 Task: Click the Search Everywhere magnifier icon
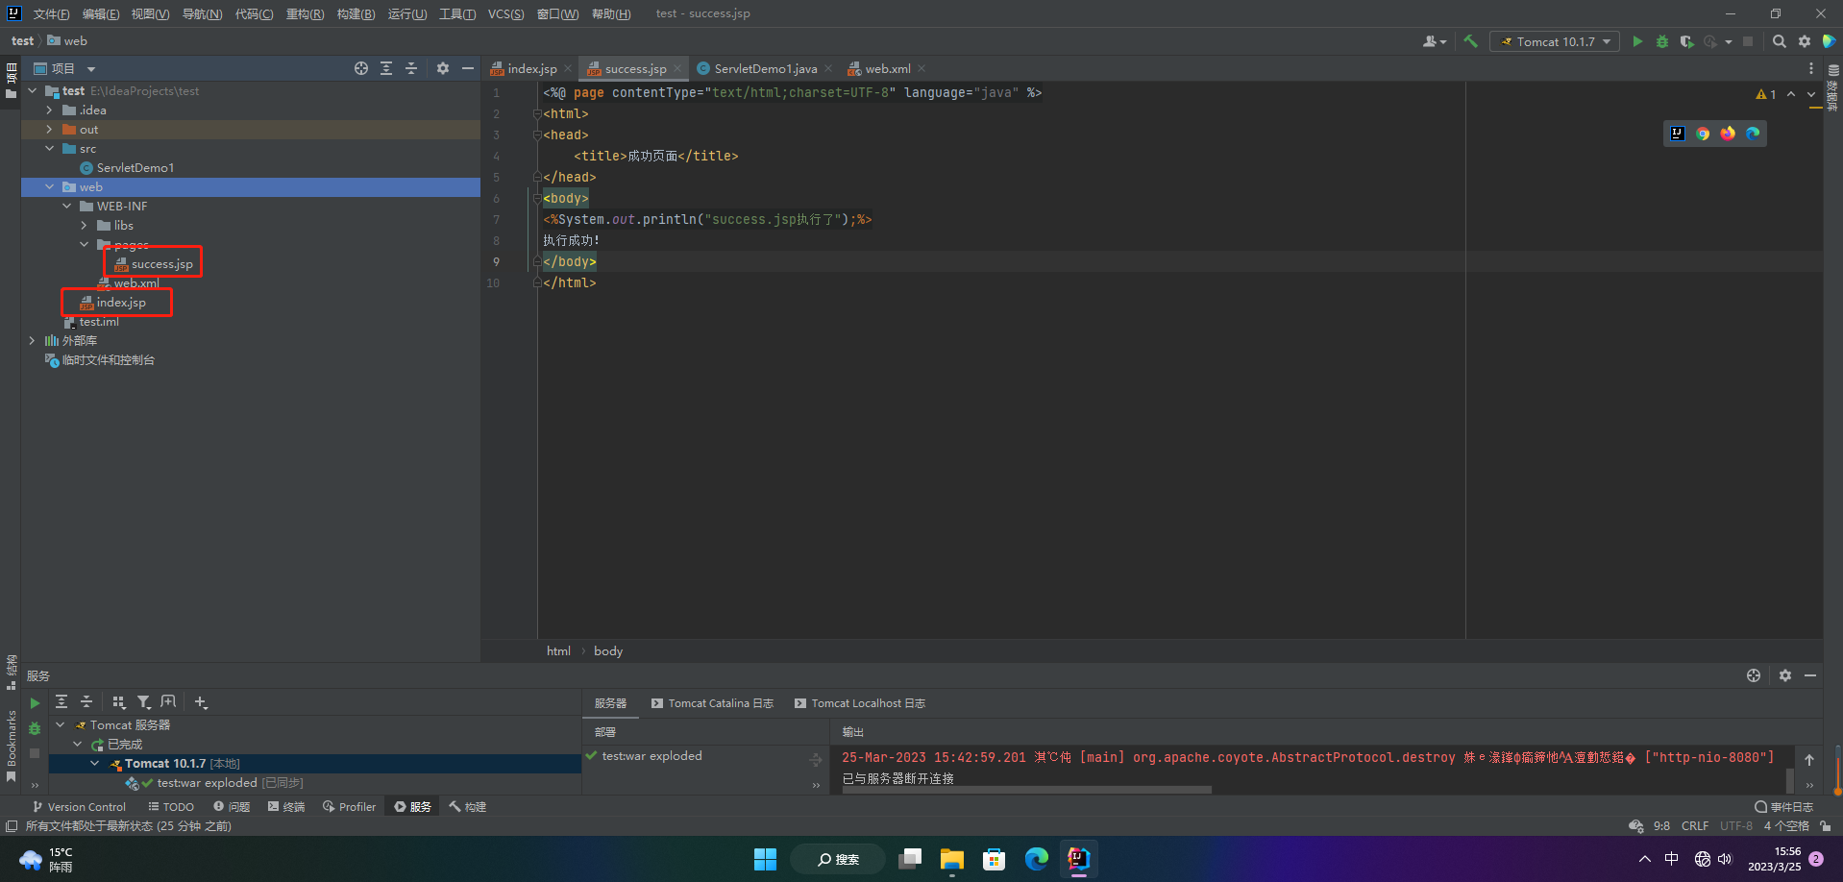[1779, 41]
